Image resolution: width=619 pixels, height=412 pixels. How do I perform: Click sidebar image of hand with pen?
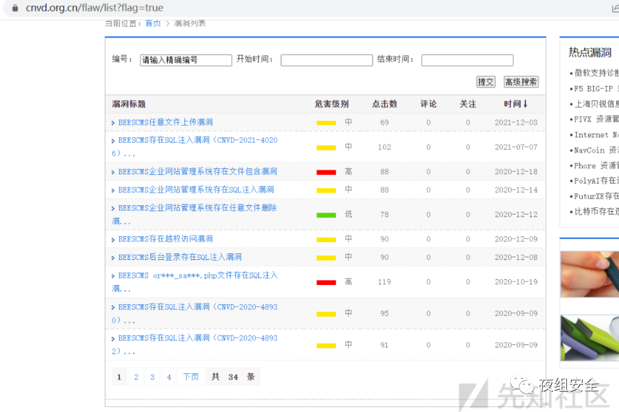pos(590,274)
